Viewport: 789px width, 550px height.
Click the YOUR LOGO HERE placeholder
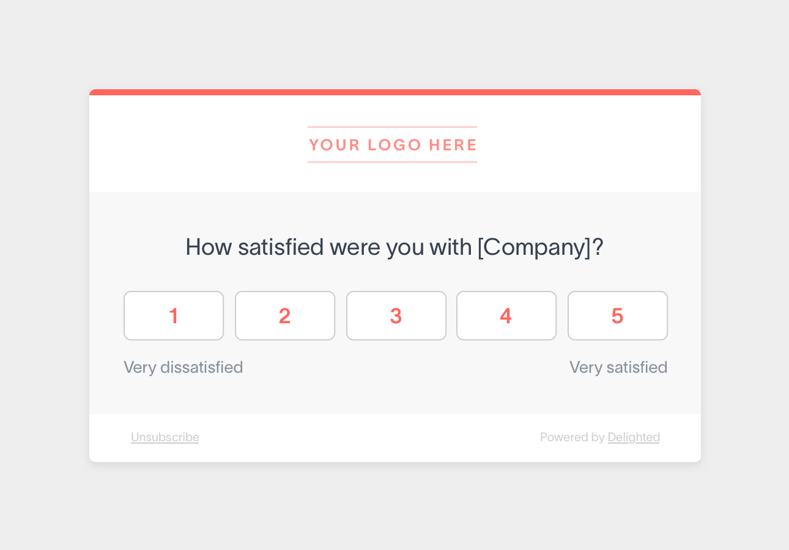click(x=392, y=145)
